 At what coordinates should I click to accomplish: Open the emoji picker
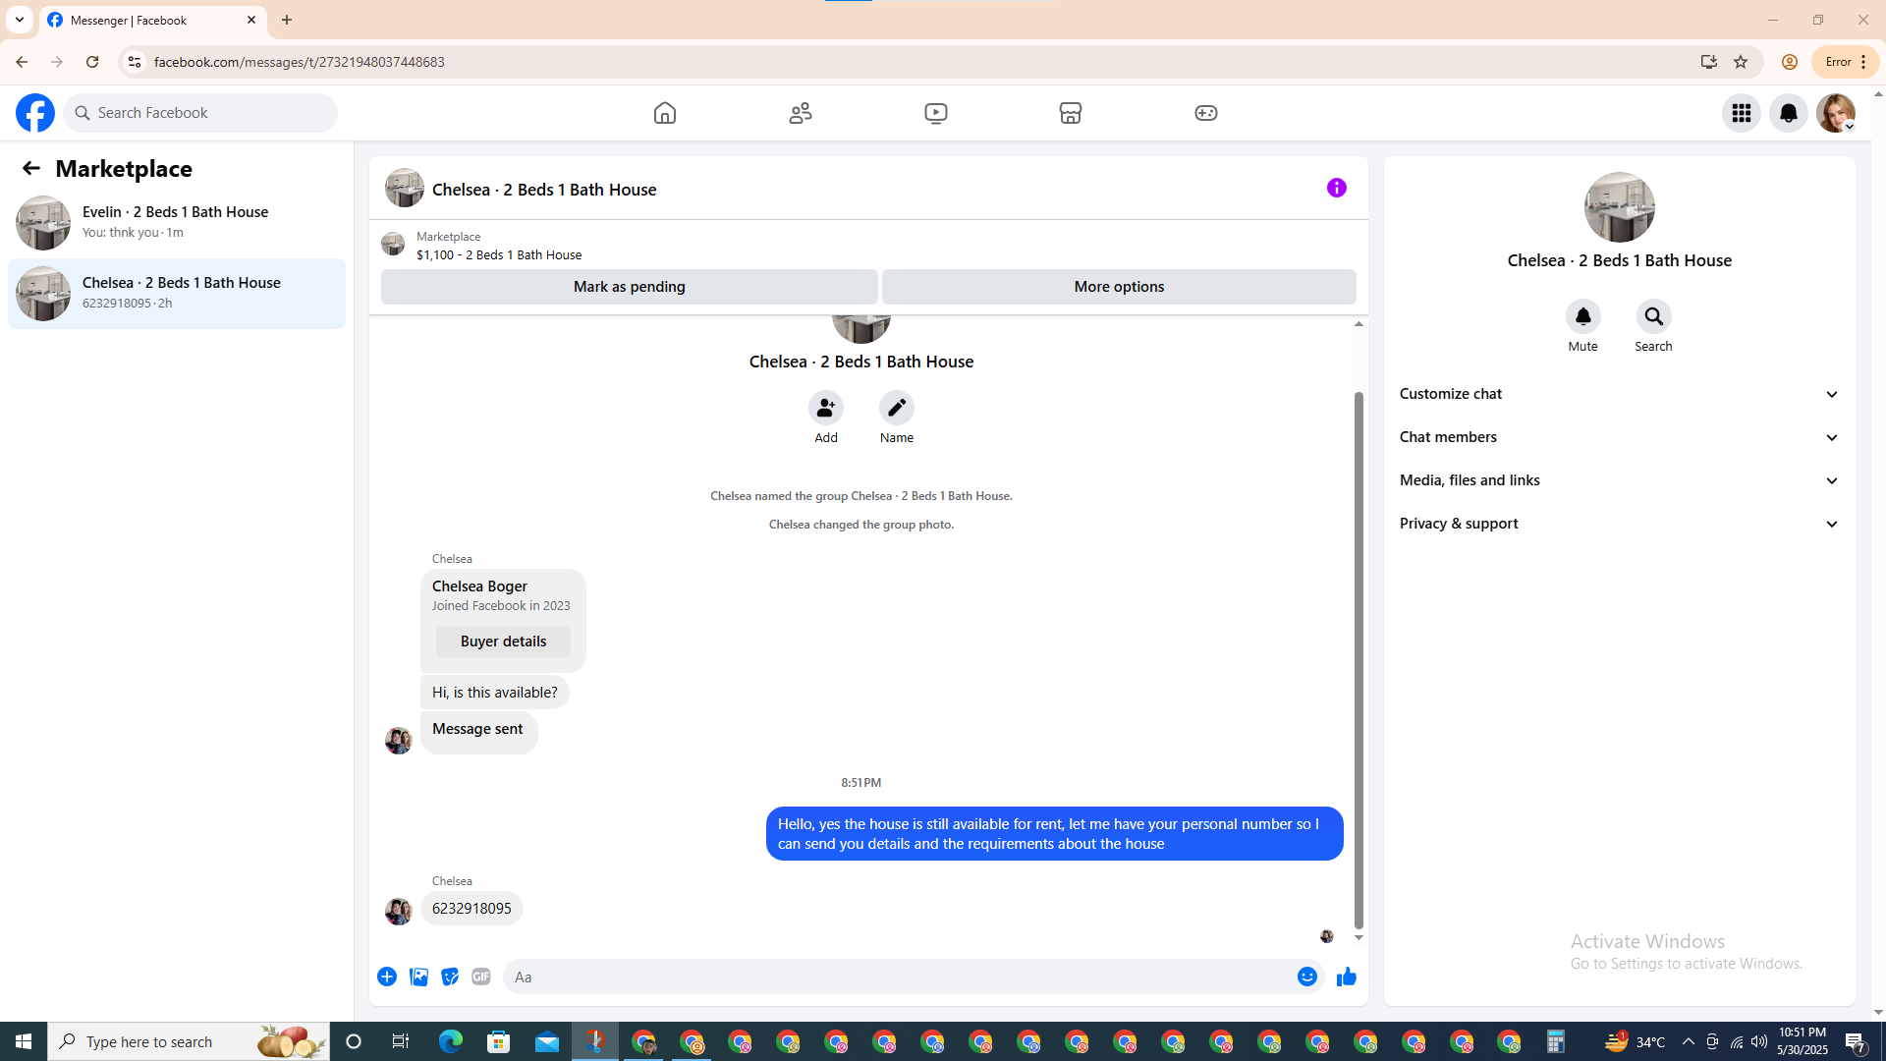pos(1307,977)
